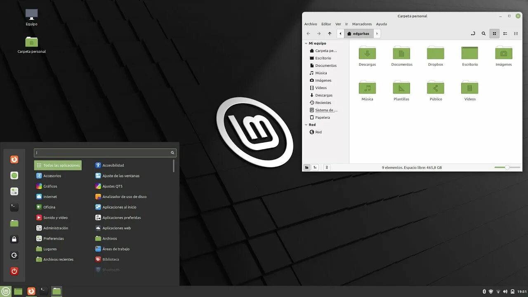Collapse the Red sidebar section

click(x=306, y=125)
